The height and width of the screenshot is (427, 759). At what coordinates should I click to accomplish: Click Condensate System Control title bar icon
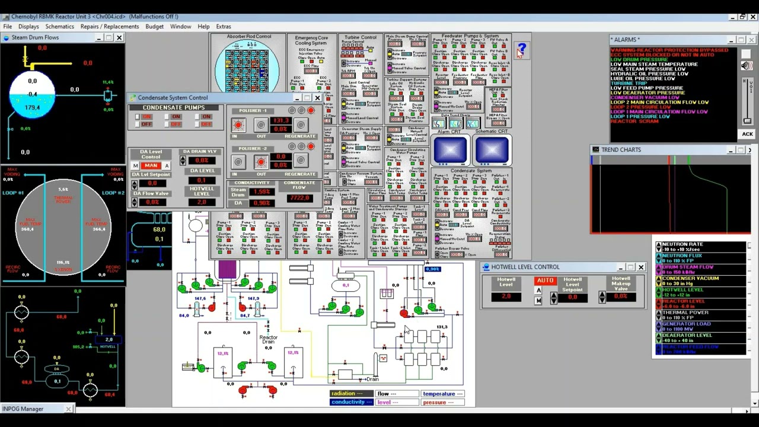(133, 97)
